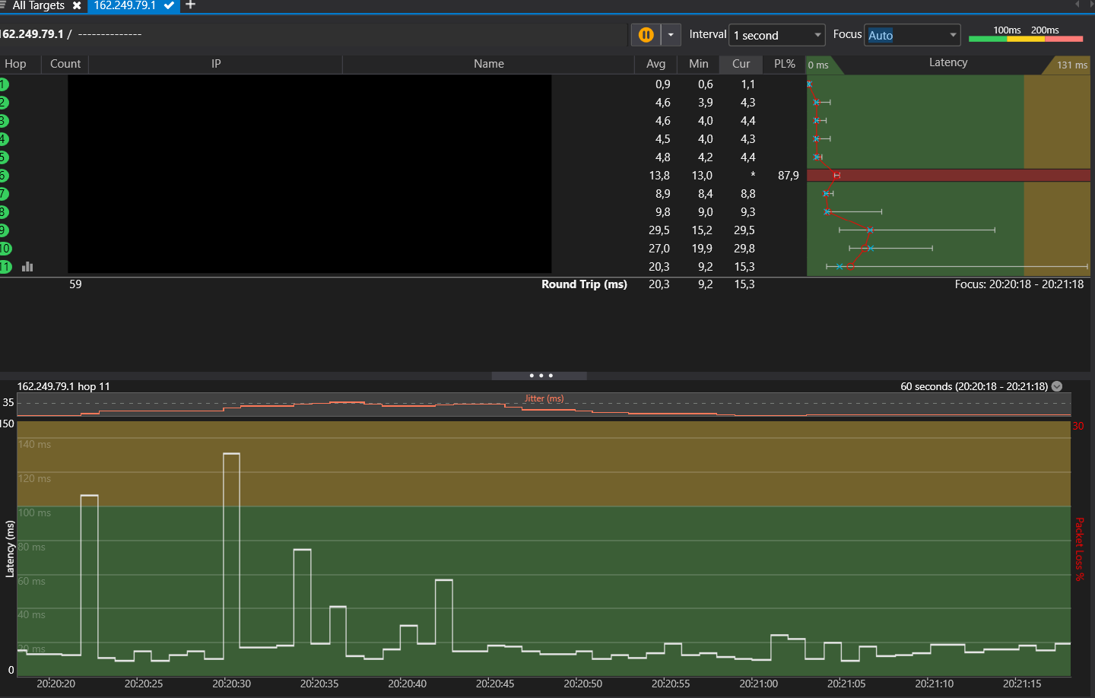Click the PL% column header

click(x=784, y=64)
